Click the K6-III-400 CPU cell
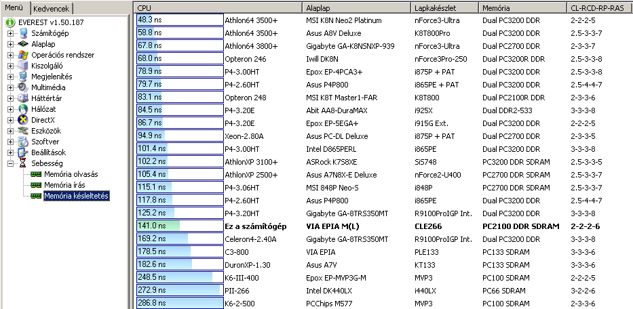 [x=242, y=278]
